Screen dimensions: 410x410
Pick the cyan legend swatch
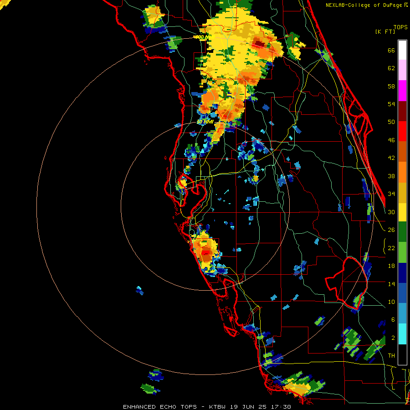click(x=402, y=334)
